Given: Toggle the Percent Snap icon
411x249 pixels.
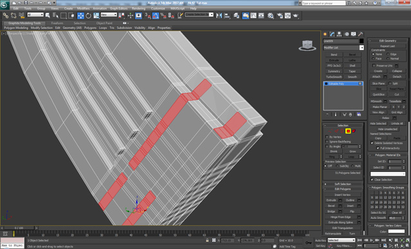Looking at the screenshot, I should (x=163, y=15).
